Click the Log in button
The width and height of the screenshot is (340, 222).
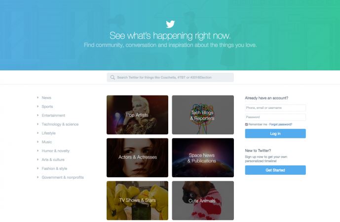tap(275, 133)
